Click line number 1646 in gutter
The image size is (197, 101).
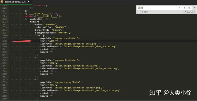tap(4, 63)
